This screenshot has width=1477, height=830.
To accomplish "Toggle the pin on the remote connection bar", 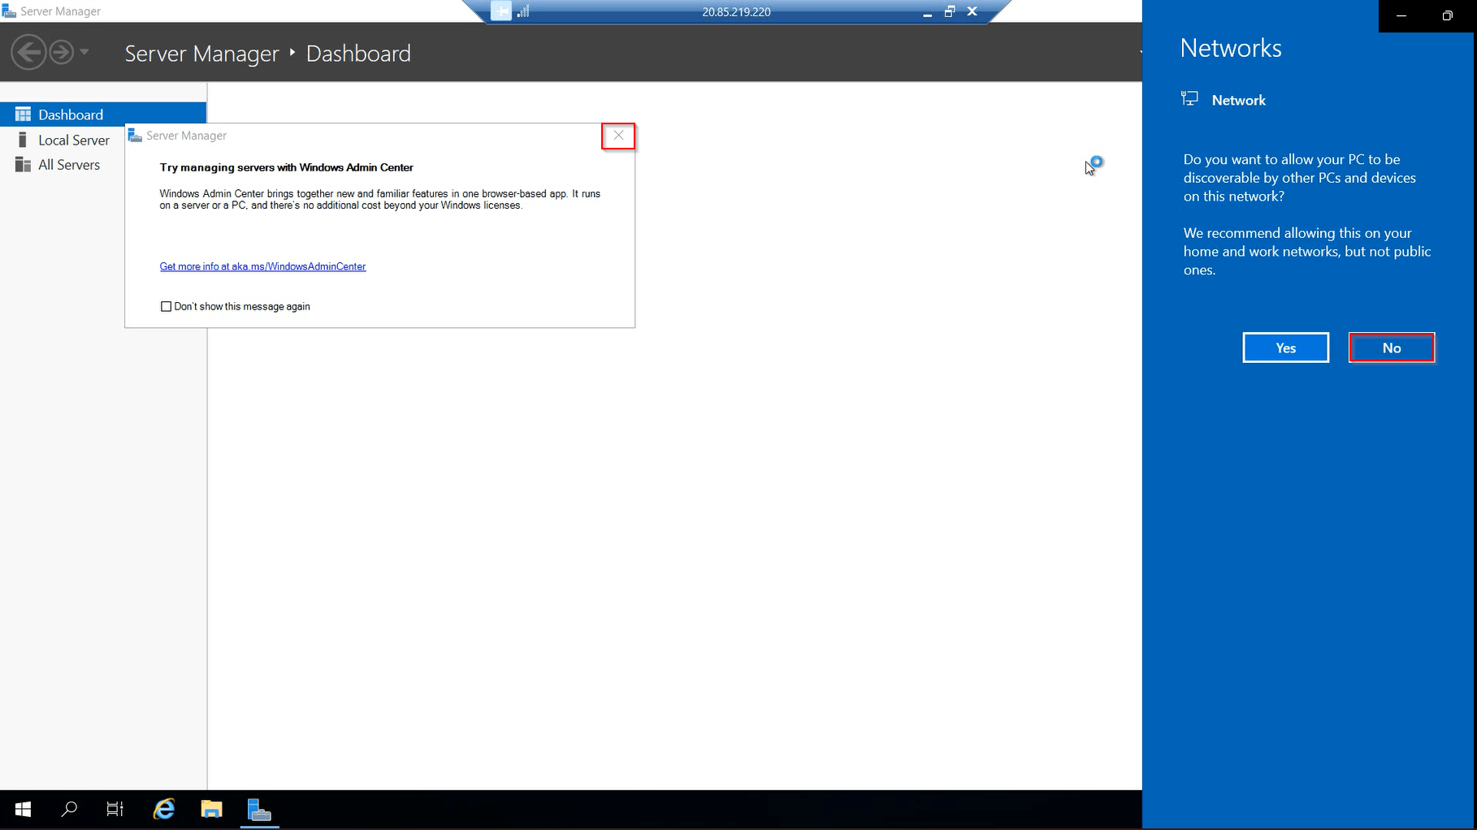I will point(501,11).
